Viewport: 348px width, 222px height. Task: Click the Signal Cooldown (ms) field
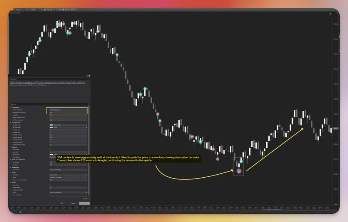coord(68,118)
